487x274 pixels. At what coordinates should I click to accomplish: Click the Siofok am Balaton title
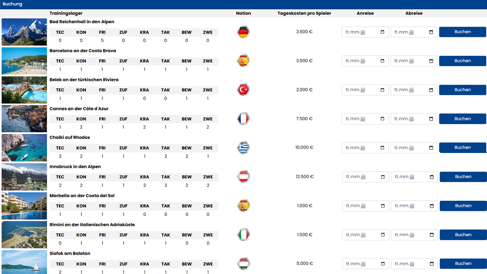coord(70,253)
